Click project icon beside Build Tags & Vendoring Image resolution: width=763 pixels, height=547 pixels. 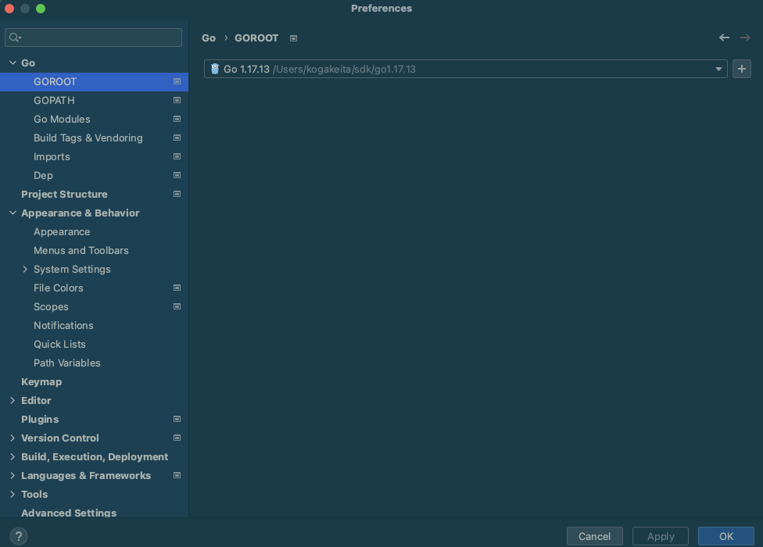[x=177, y=138]
